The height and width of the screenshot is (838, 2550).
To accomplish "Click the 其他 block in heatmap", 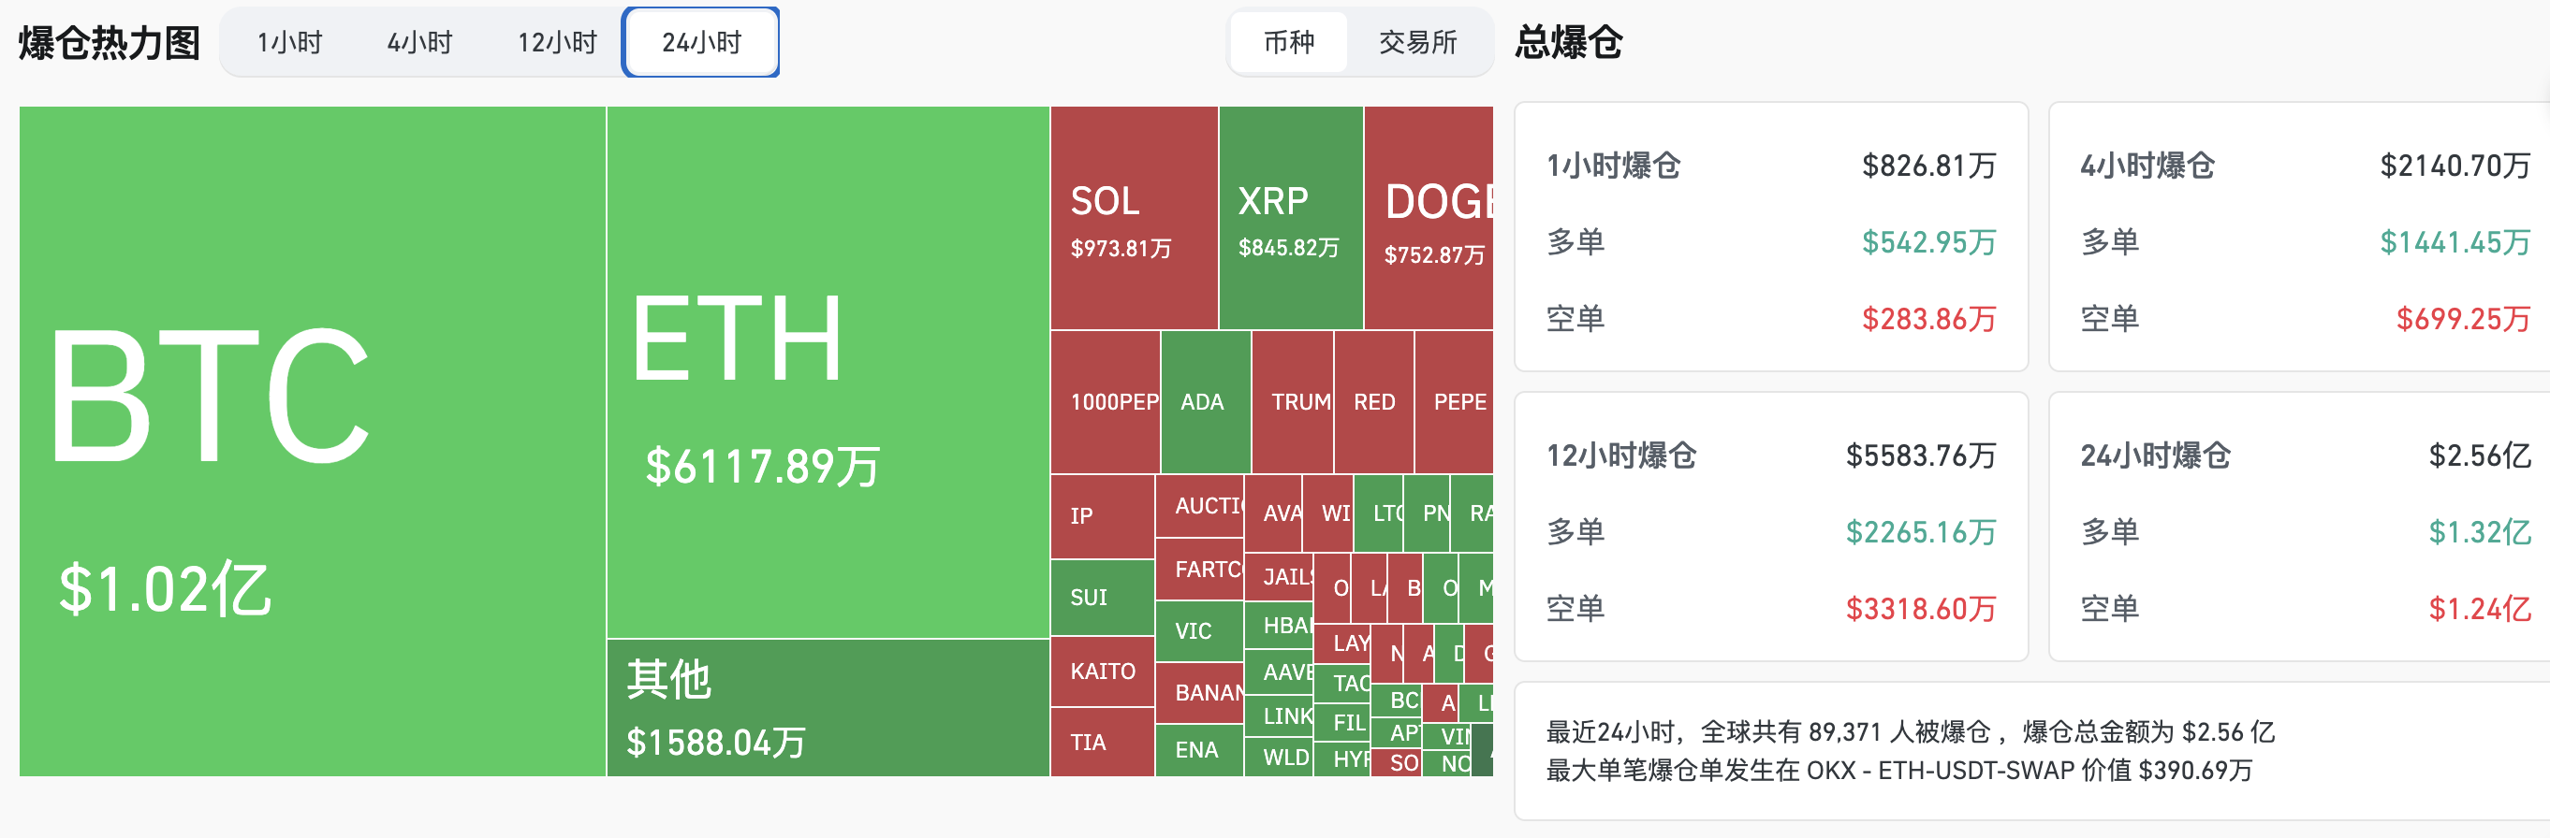I will point(827,707).
